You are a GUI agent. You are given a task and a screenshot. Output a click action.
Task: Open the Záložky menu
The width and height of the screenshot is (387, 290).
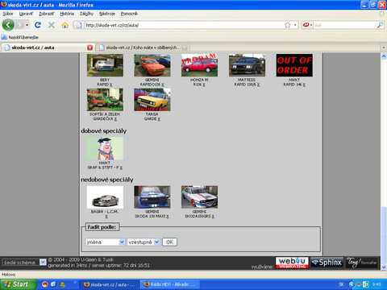pyautogui.click(x=86, y=14)
